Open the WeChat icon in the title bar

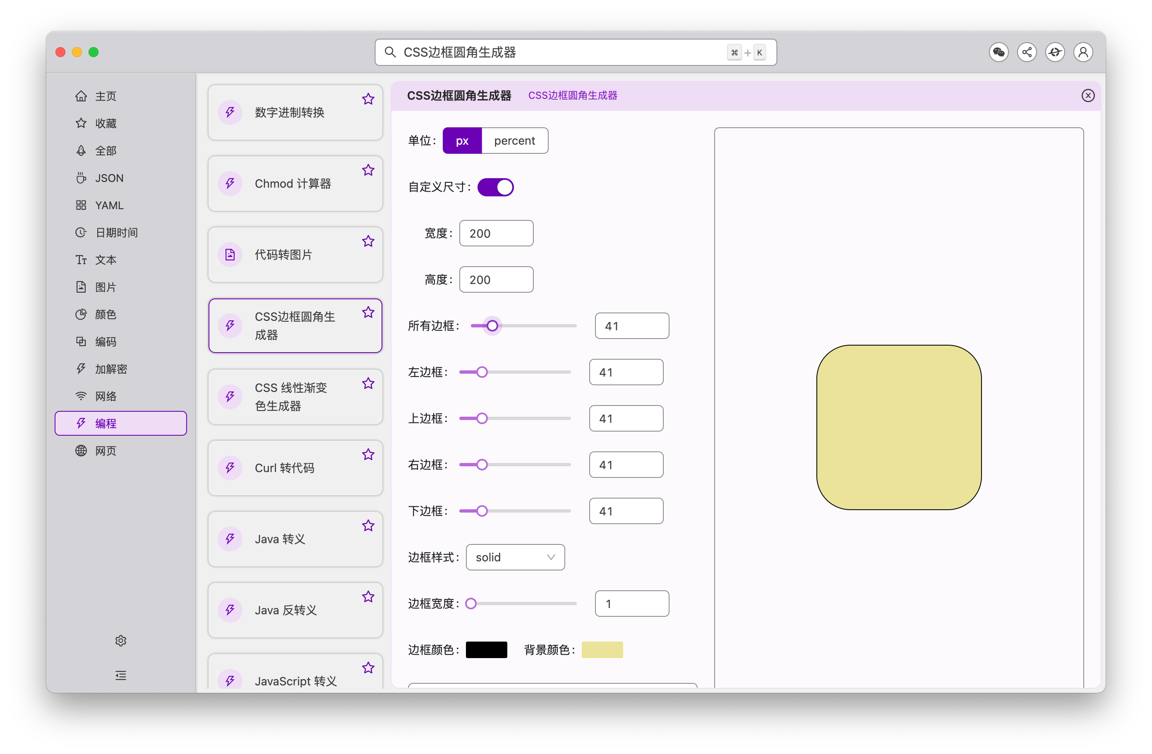[x=998, y=52]
